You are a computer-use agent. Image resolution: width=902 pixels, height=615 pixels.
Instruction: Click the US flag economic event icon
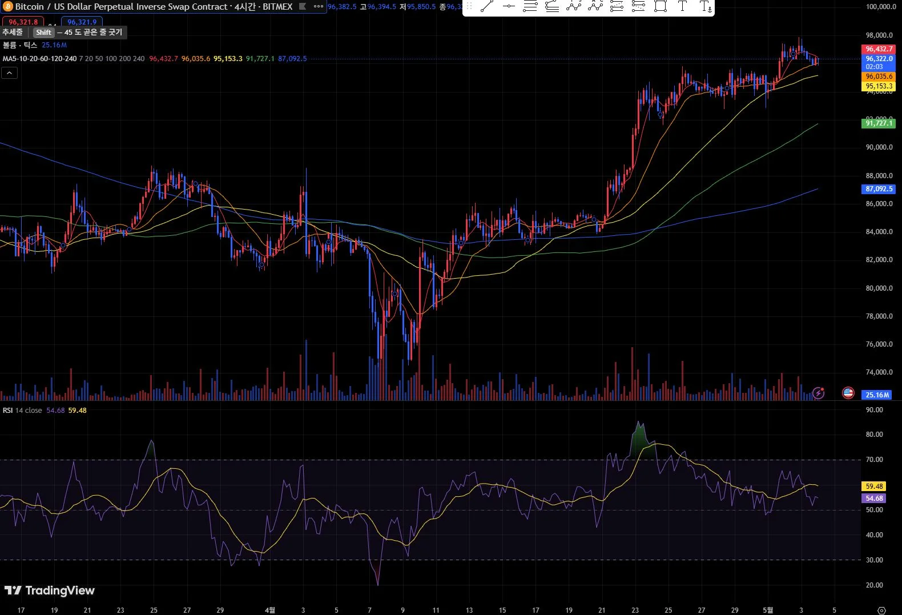click(848, 393)
